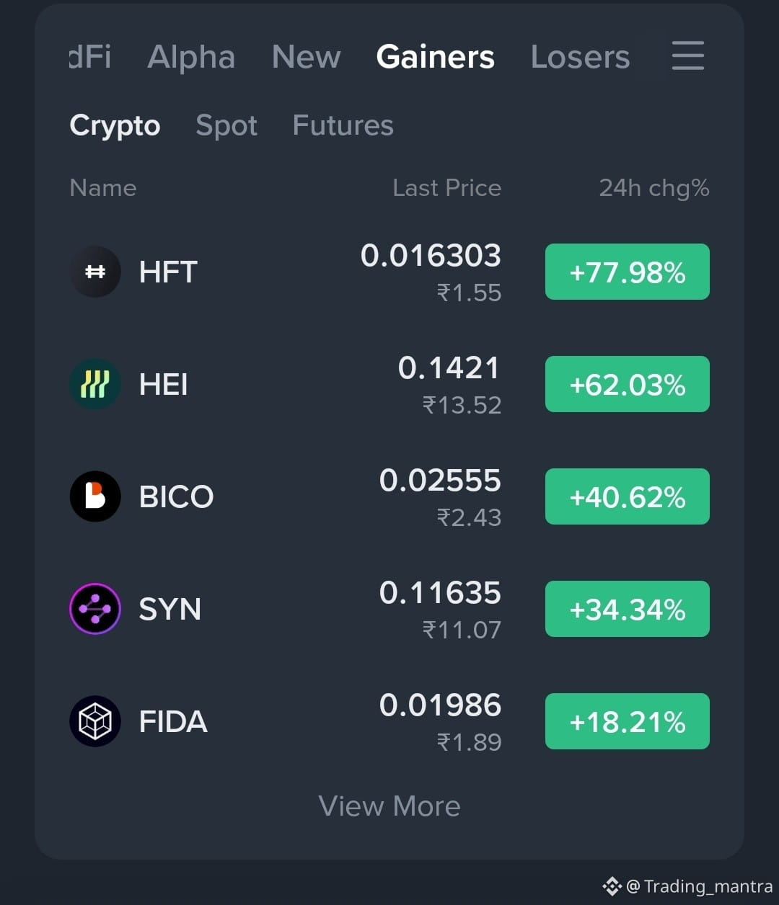The height and width of the screenshot is (905, 779).
Task: Toggle HFT +77.98% change badge
Action: pos(628,272)
